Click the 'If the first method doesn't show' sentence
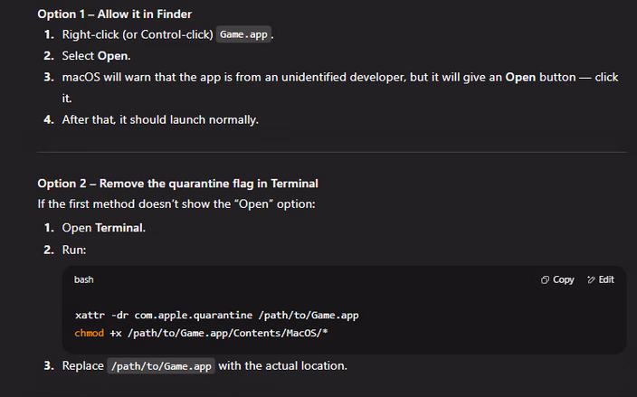 pyautogui.click(x=176, y=204)
